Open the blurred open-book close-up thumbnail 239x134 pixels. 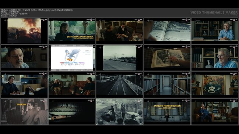pyautogui.click(x=167, y=31)
